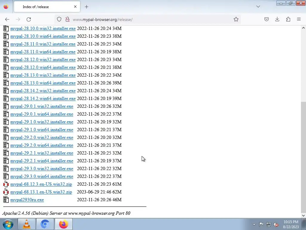The height and width of the screenshot is (230, 306).
Task: Download mypal-28.13.0.win32.installer.exe
Action: point(43,75)
